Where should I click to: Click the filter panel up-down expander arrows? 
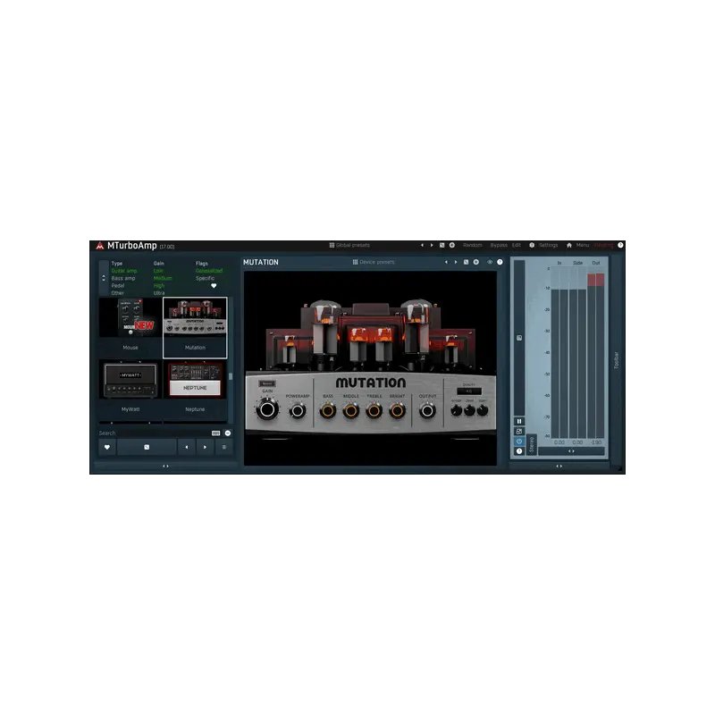104,278
